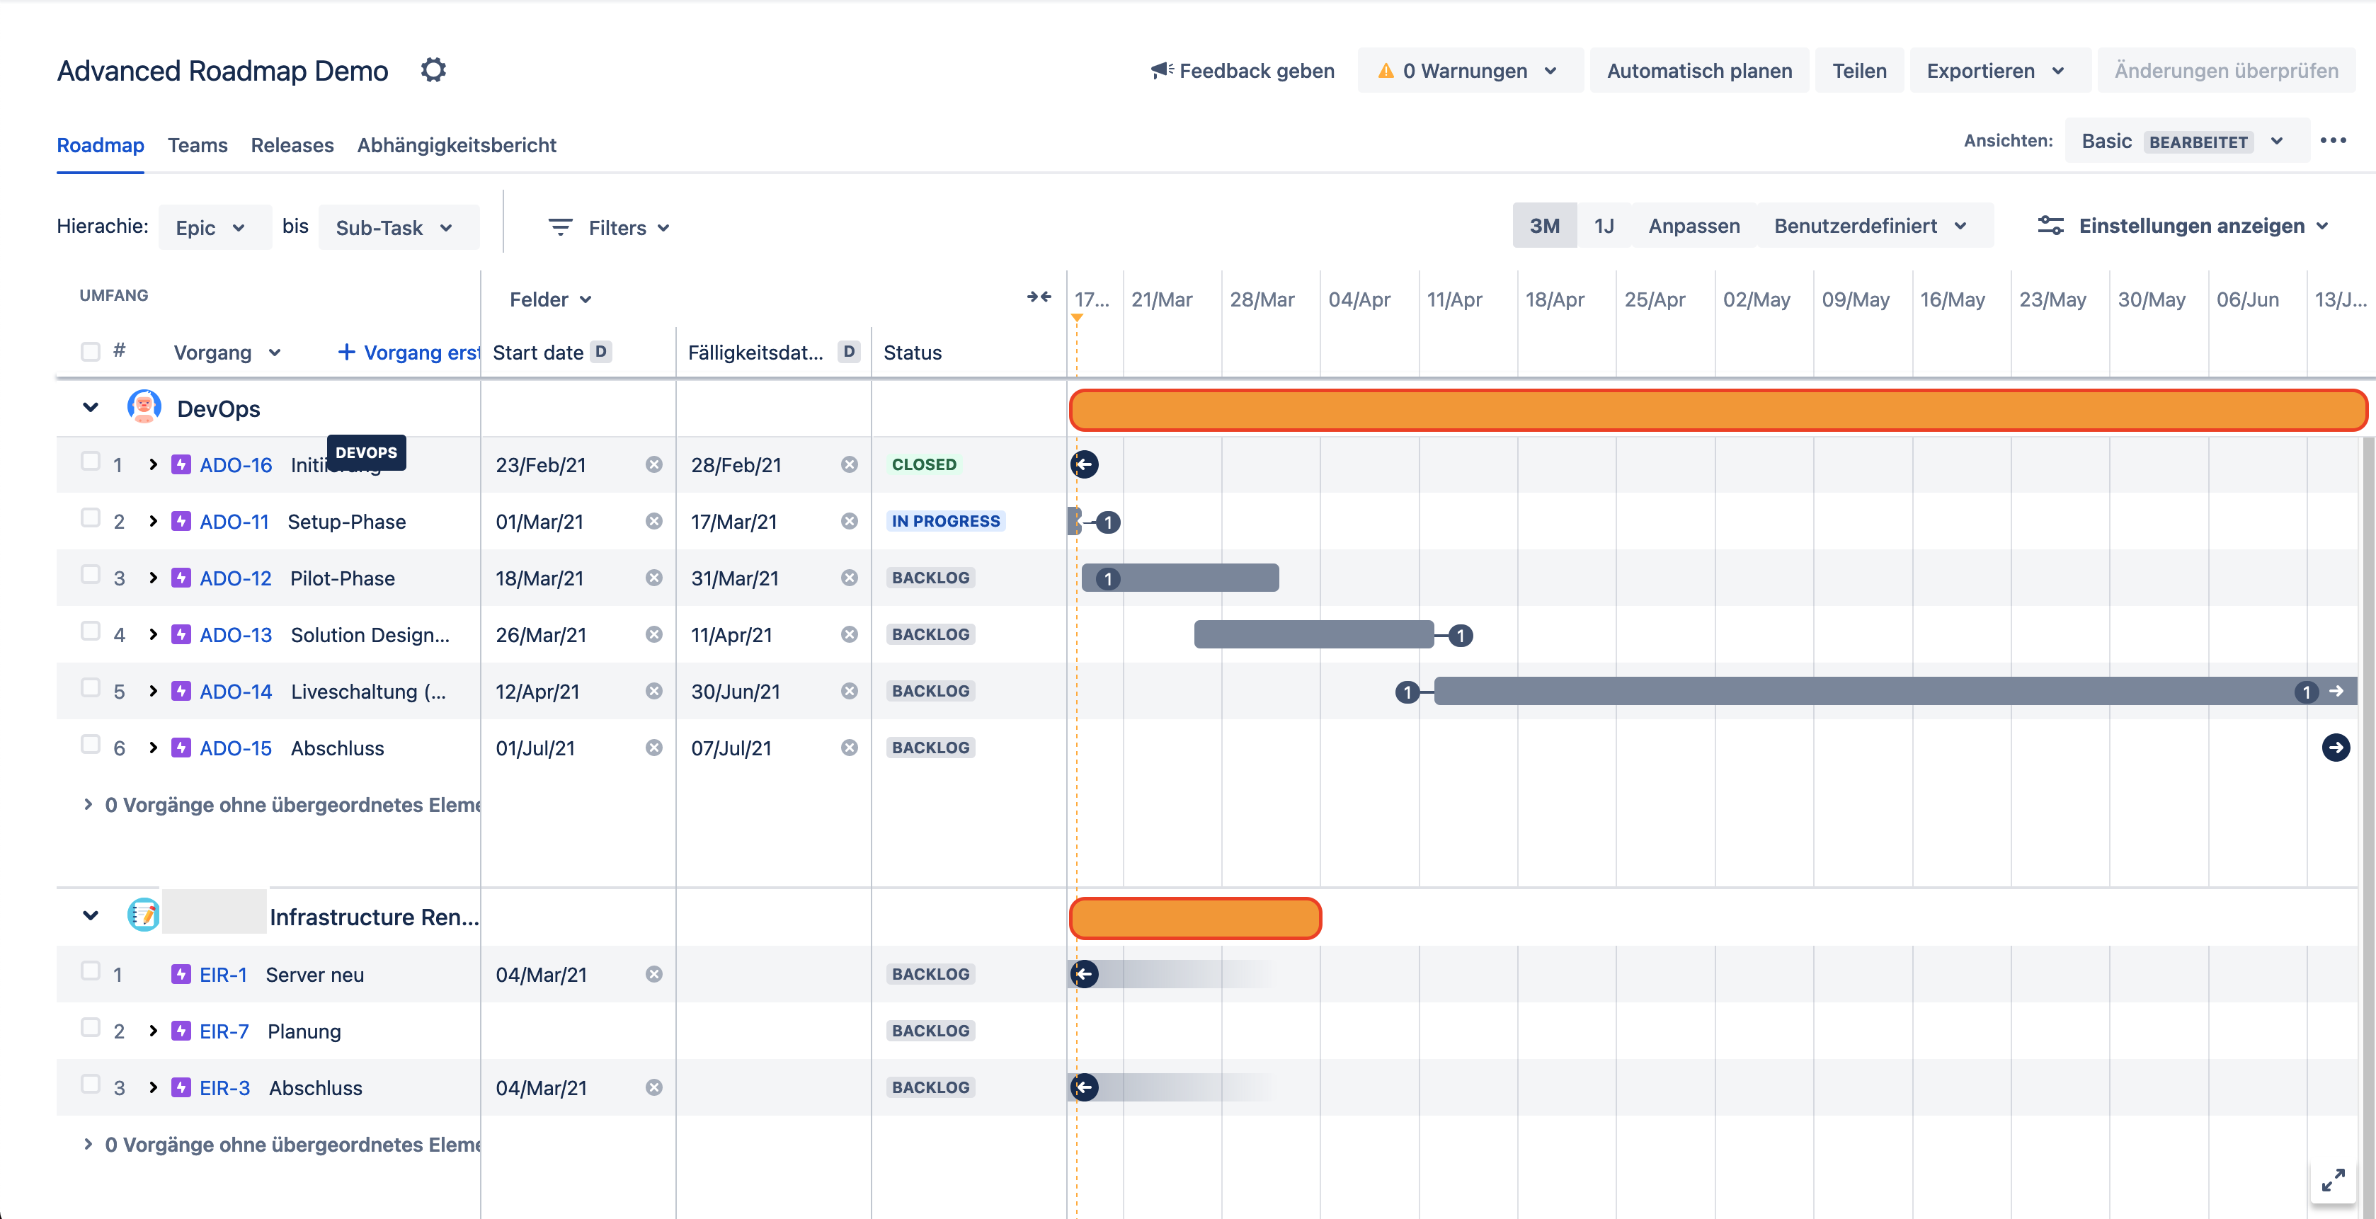
Task: Open the Sub-Task hierarchy dropdown
Action: [398, 227]
